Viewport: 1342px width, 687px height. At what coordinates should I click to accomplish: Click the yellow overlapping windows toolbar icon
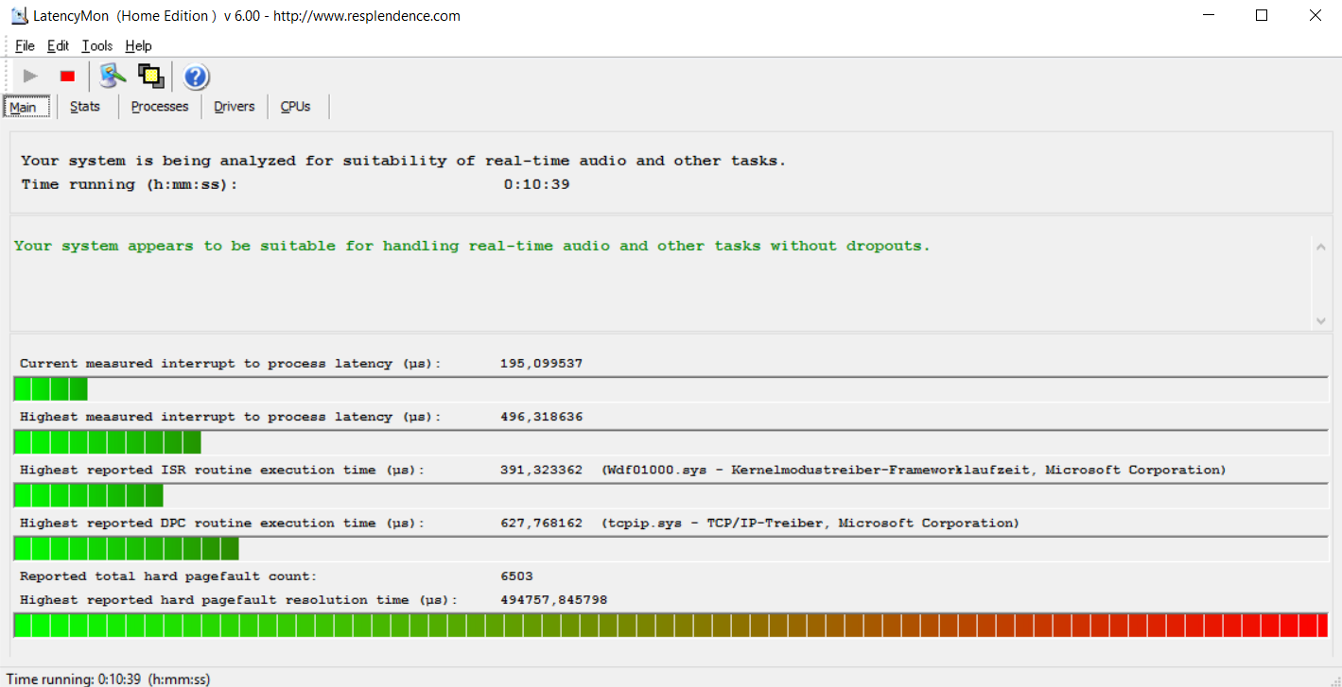tap(150, 76)
